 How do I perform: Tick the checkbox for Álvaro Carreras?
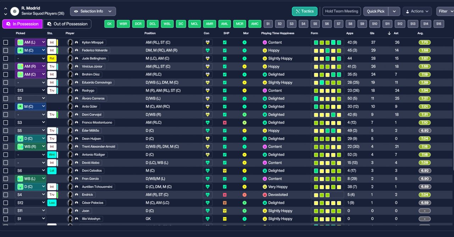(x=6, y=98)
